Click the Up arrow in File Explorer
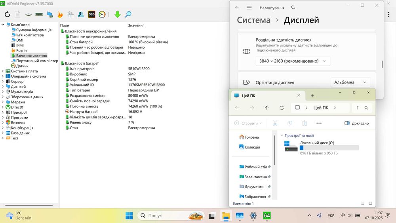The height and width of the screenshot is (223, 396). pyautogui.click(x=267, y=108)
